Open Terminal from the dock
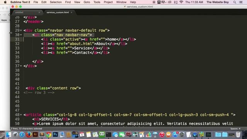247x139 pixels. point(108,134)
